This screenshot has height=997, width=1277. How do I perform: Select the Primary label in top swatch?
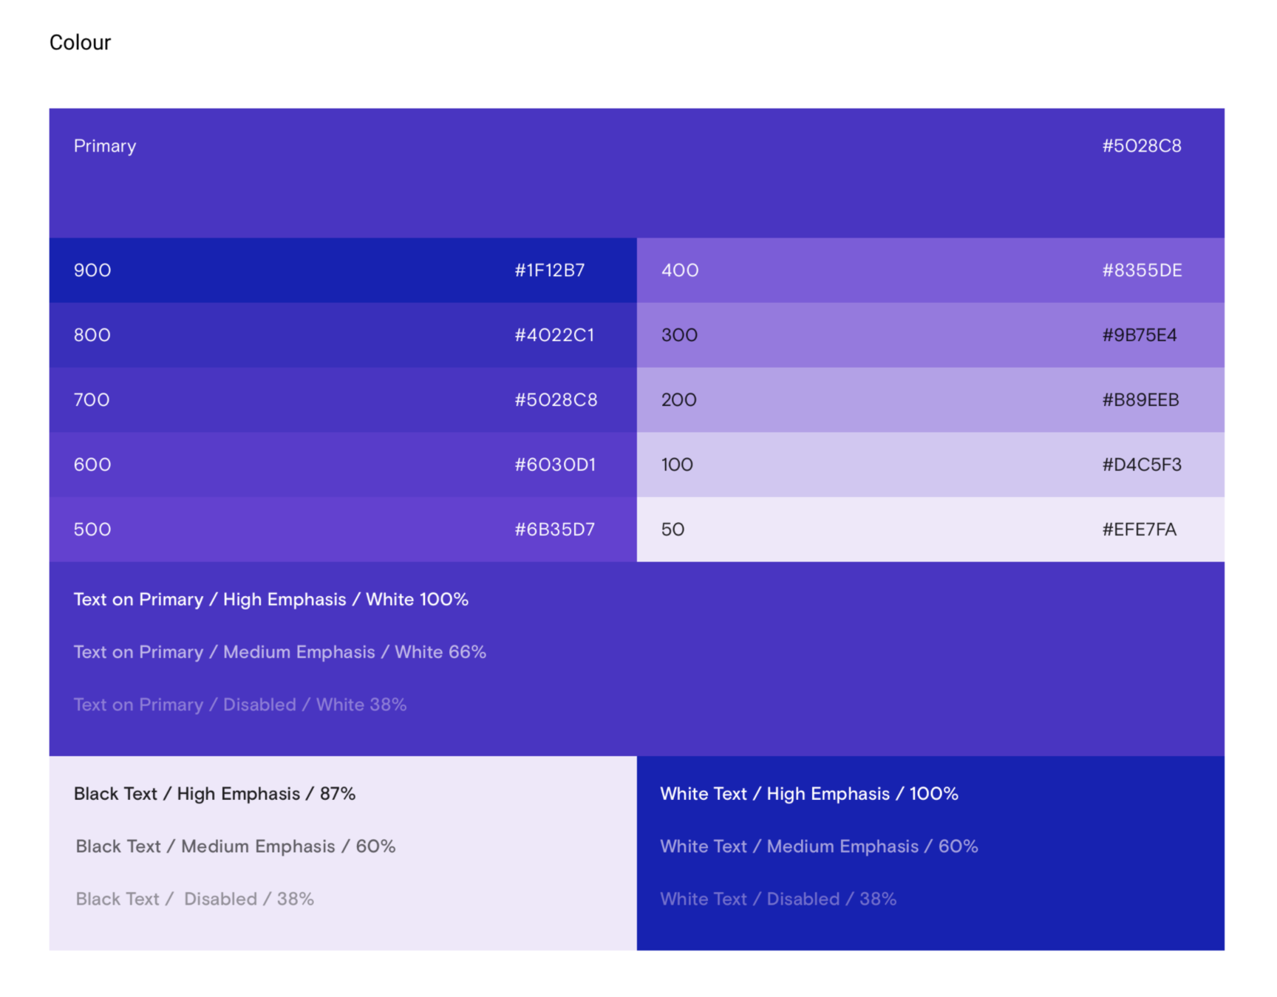tap(105, 146)
